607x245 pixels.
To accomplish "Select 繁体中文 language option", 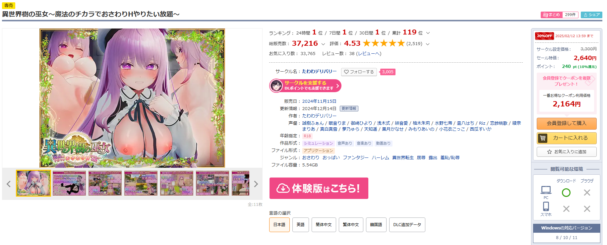I will pos(351,225).
